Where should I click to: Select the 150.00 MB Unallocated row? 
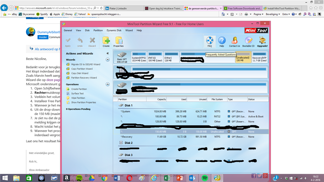point(191,132)
